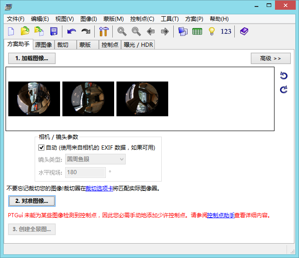This screenshot has width=299, height=258.
Task: Click the 2. 对准图像... button
Action: pyautogui.click(x=32, y=201)
